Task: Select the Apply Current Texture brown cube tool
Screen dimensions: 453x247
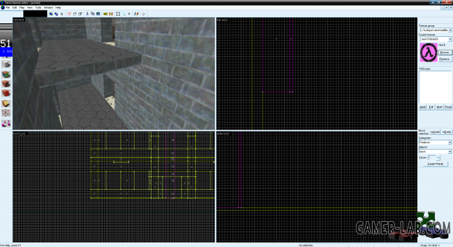Action: (6, 84)
